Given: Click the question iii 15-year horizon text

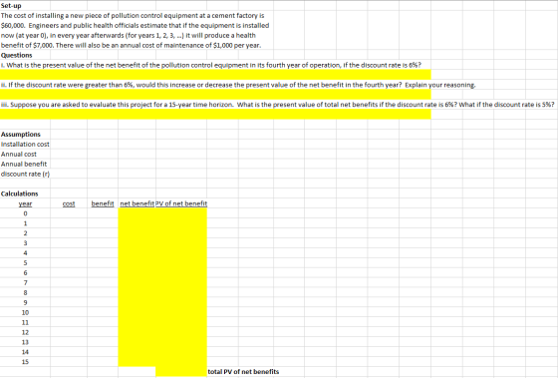Looking at the screenshot, I should click(278, 105).
